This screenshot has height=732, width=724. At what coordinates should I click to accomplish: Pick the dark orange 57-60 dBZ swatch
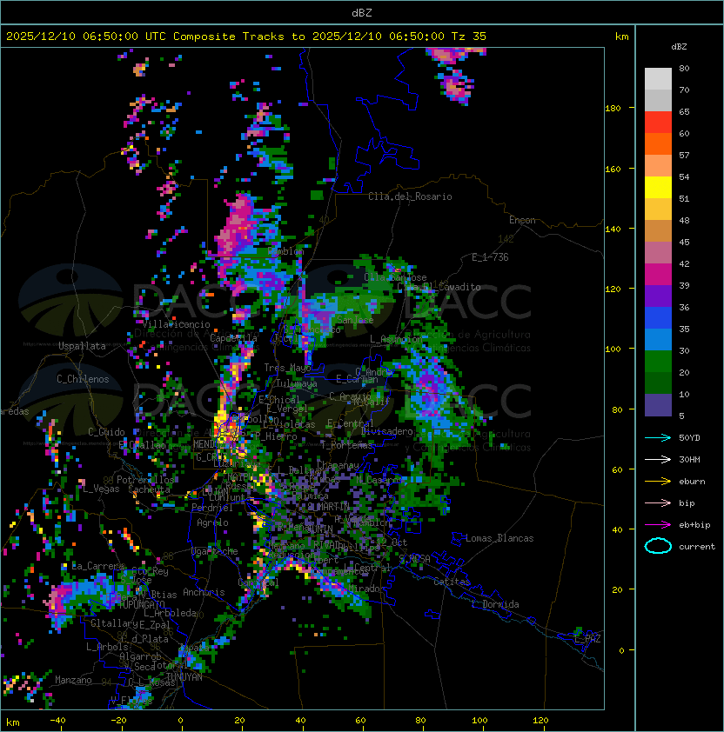[x=658, y=144]
